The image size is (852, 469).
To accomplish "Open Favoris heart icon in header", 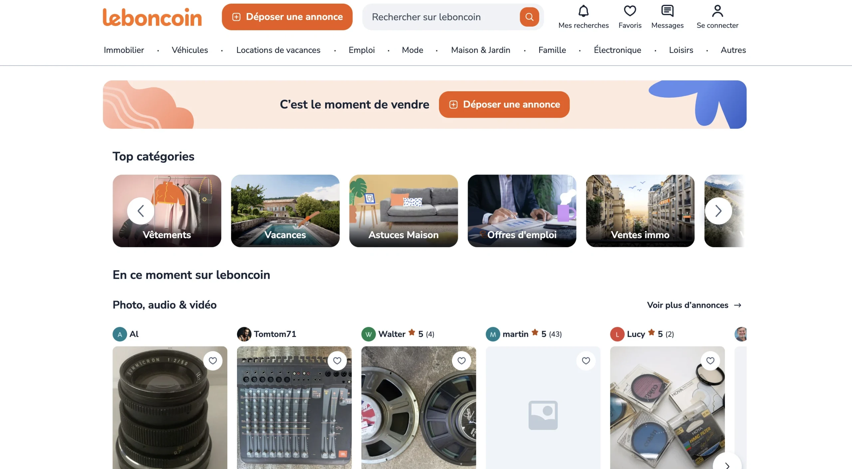I will [630, 11].
